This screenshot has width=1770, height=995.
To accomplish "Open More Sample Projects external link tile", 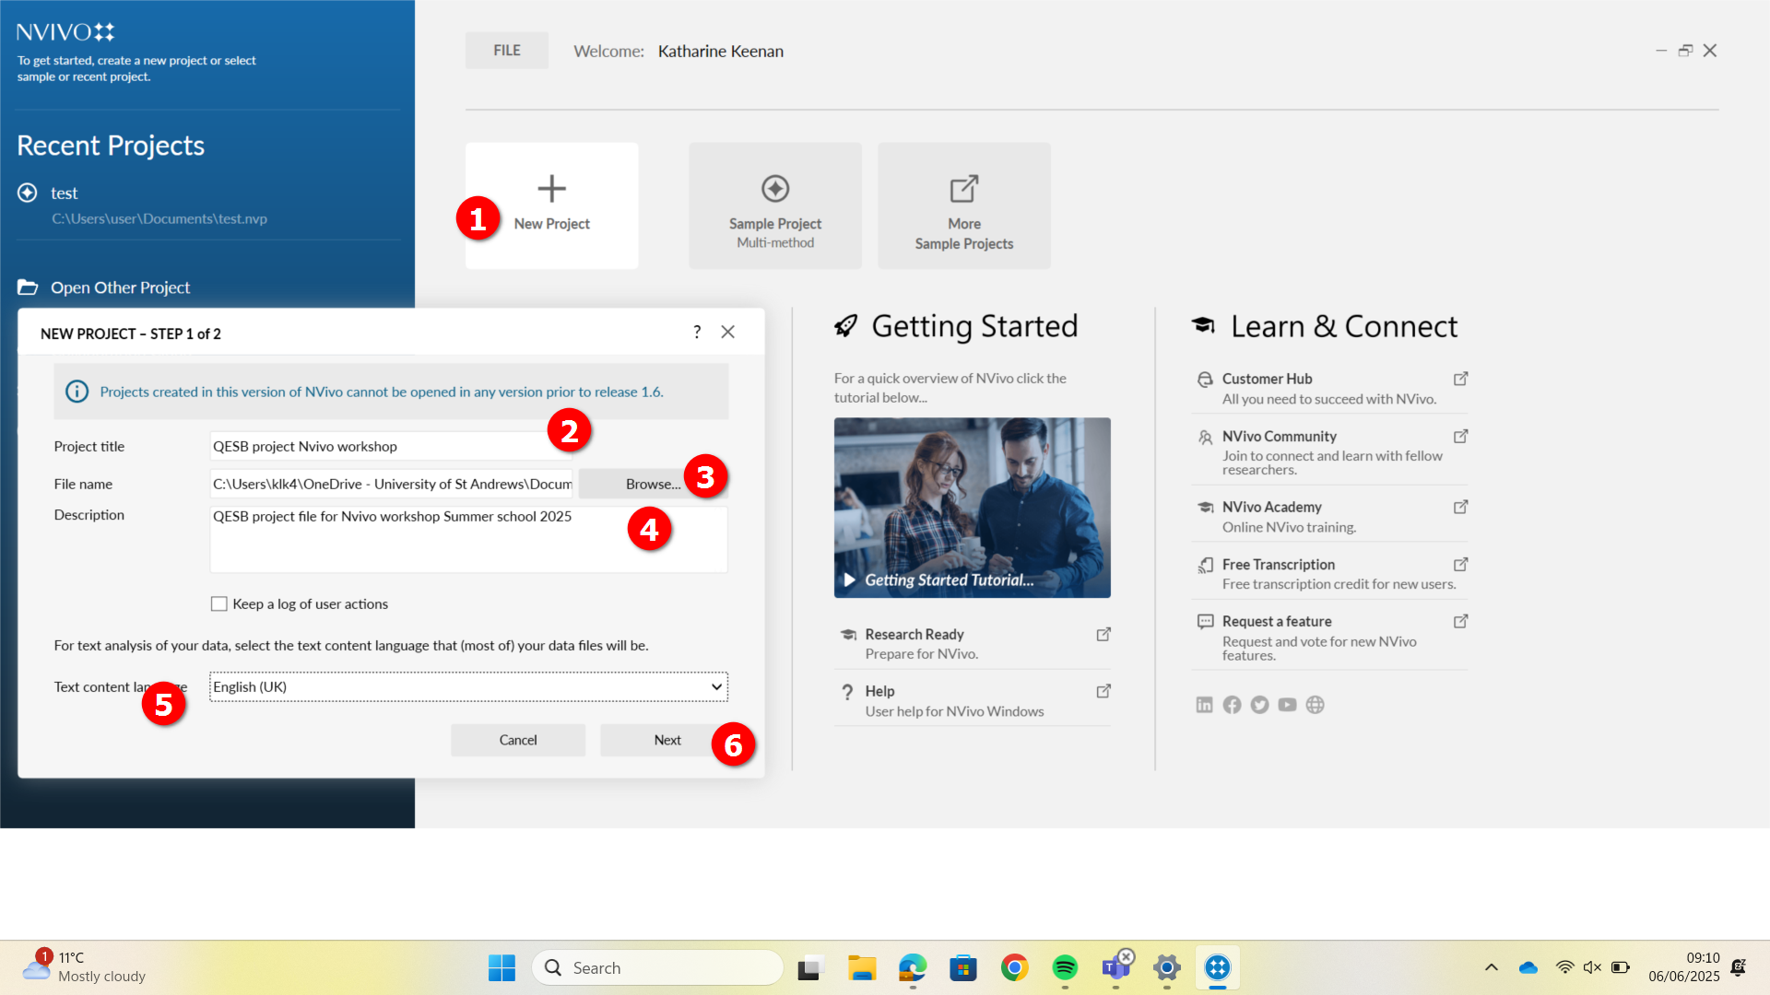I will tap(963, 205).
